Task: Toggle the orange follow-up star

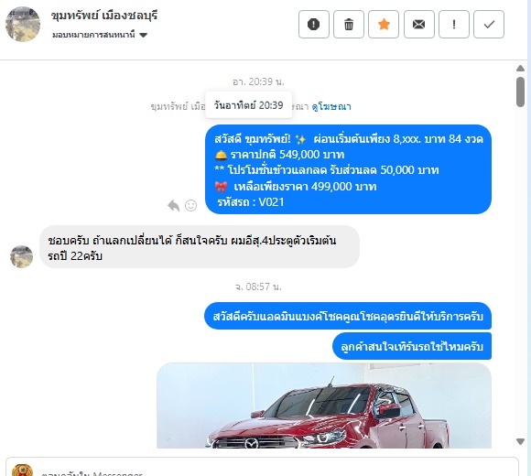Action: [384, 25]
